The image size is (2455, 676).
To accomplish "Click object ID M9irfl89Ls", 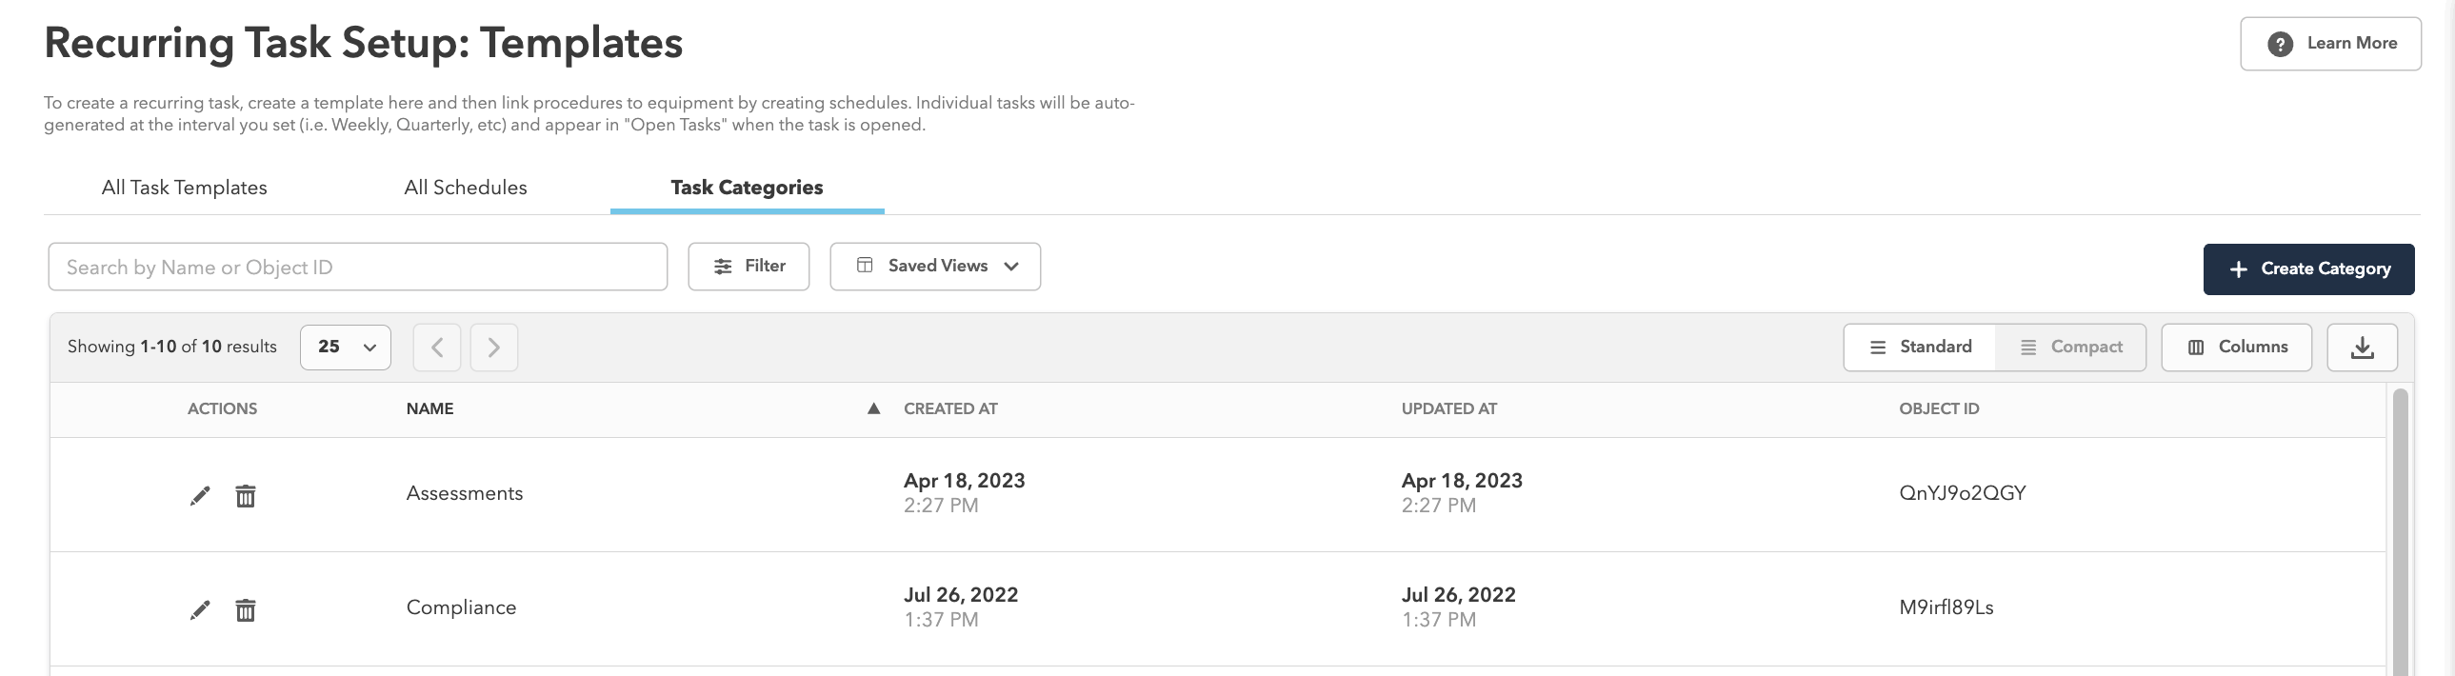I will pyautogui.click(x=1946, y=607).
